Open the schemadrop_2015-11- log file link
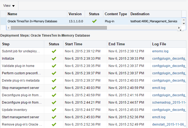 pos(169,102)
